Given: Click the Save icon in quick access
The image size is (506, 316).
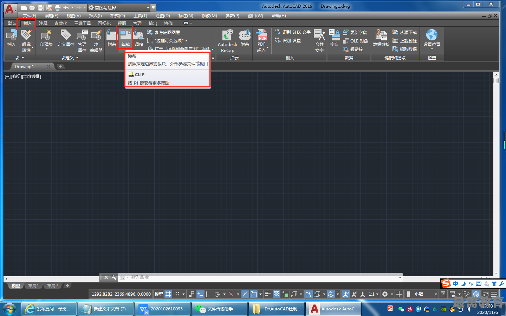Looking at the screenshot, I should pyautogui.click(x=40, y=7).
